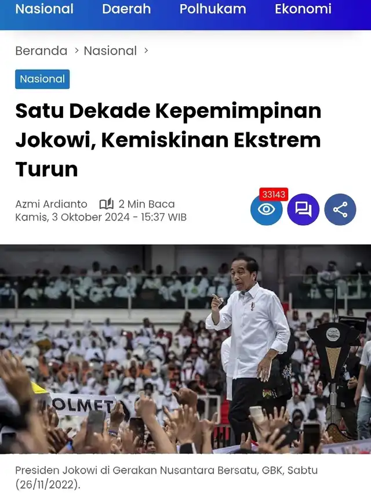Click the chevron after Beranda breadcrumb

77,50
